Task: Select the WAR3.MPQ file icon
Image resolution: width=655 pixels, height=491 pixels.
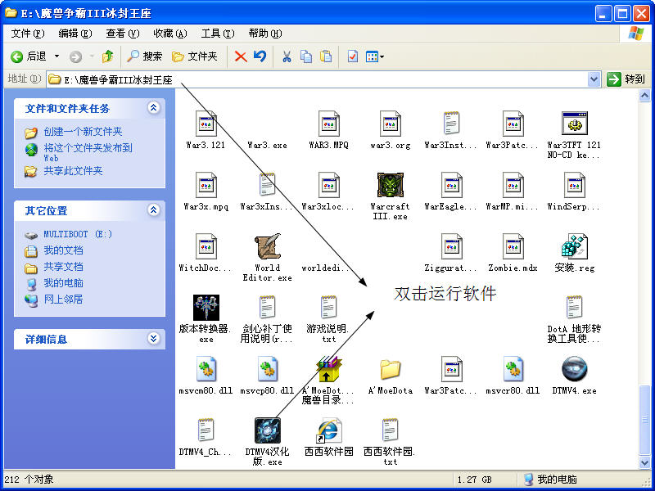Action: pos(329,124)
